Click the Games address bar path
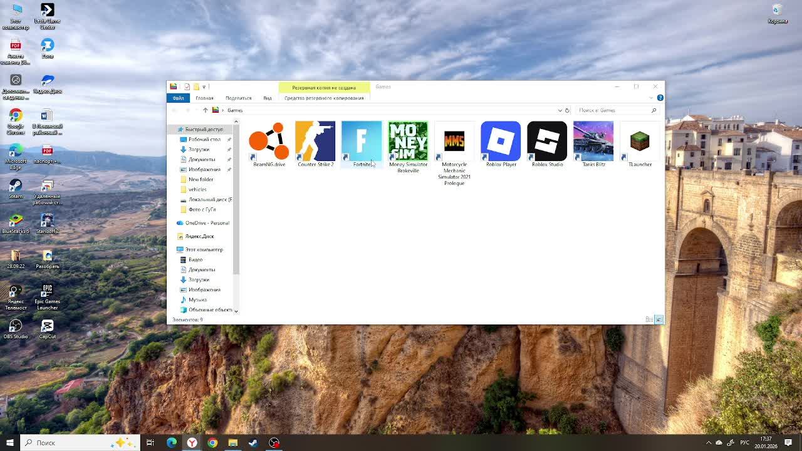 pos(235,110)
